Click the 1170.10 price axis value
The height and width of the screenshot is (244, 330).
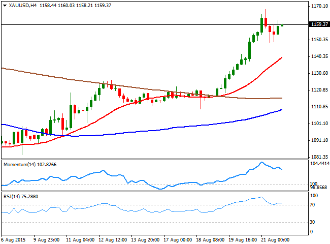pyautogui.click(x=319, y=6)
